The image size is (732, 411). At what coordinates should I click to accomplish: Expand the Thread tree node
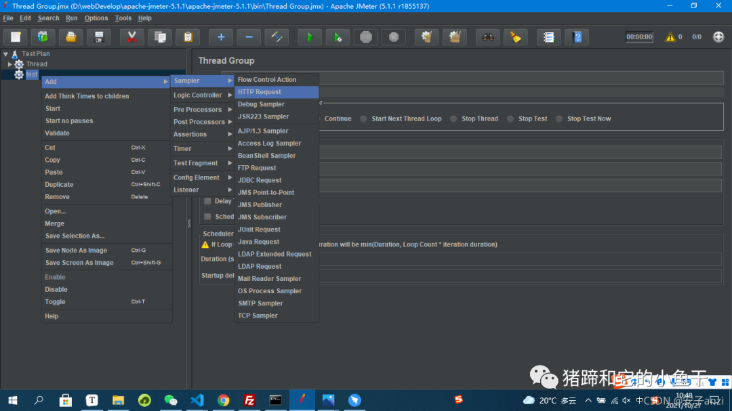point(9,64)
